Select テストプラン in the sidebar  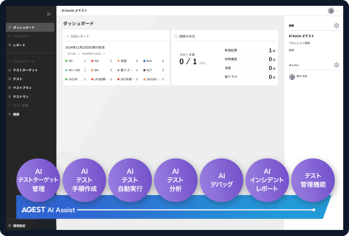click(22, 88)
